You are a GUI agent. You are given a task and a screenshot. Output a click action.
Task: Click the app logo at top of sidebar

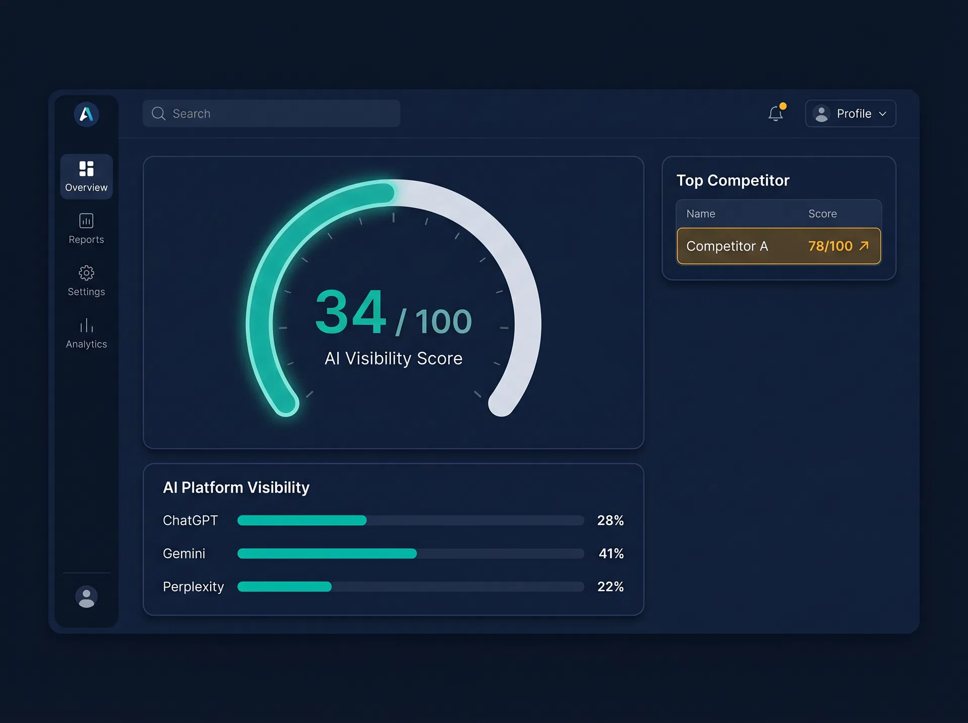(86, 114)
